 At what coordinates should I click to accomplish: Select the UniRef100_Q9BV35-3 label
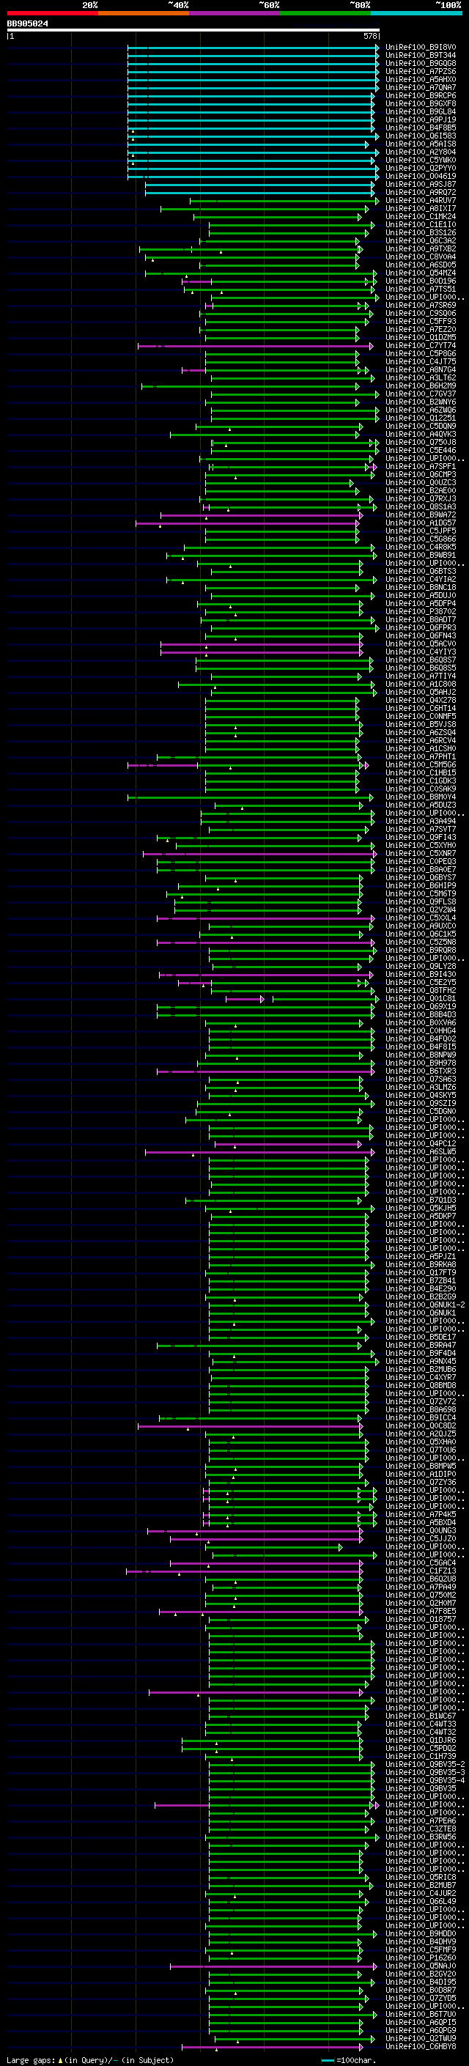point(426,1772)
